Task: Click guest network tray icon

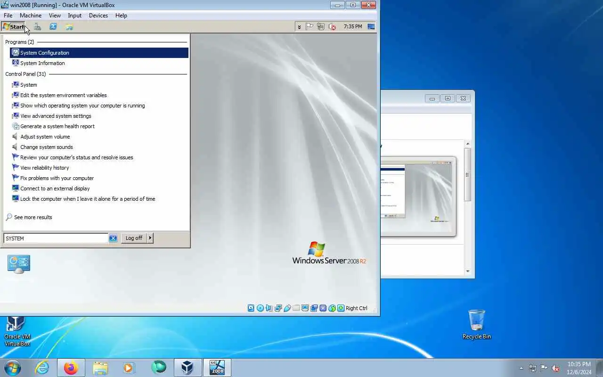Action: click(x=321, y=27)
